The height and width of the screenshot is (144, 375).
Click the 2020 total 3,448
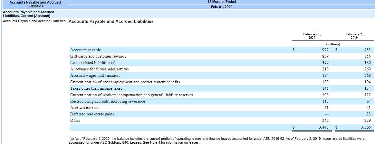324,127
